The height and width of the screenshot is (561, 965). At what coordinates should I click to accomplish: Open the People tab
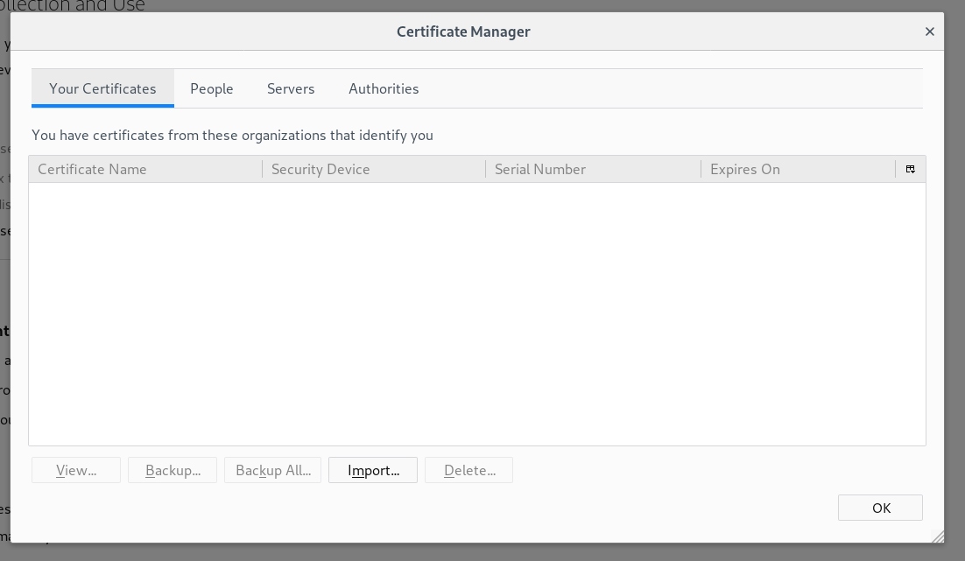click(x=212, y=88)
